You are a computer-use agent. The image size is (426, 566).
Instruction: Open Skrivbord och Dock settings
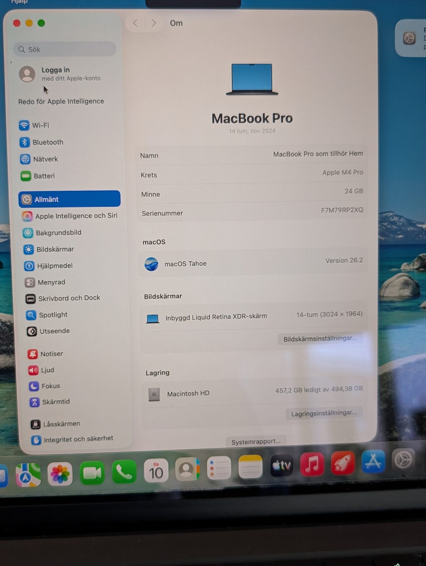click(63, 298)
